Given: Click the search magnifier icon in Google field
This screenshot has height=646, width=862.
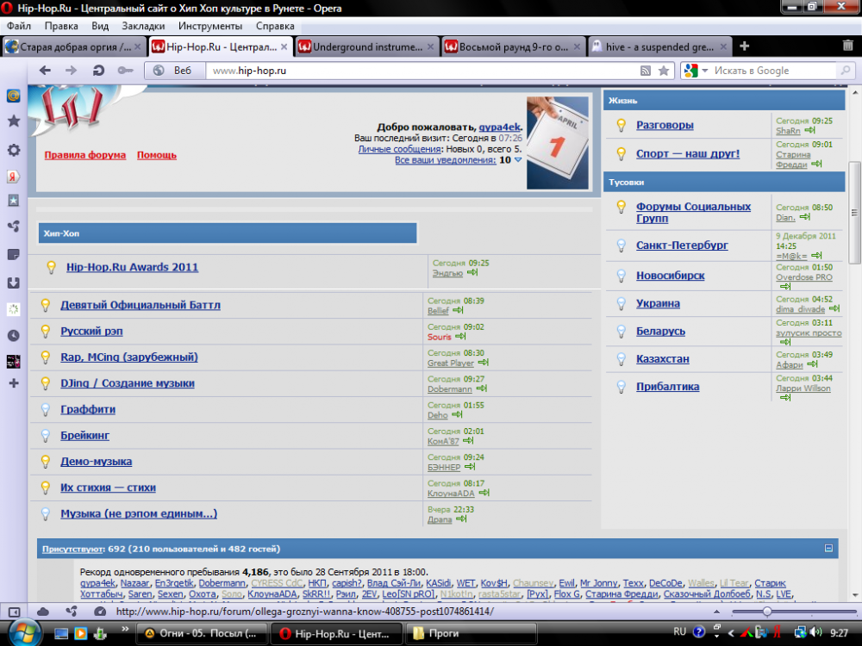Looking at the screenshot, I should [x=846, y=71].
